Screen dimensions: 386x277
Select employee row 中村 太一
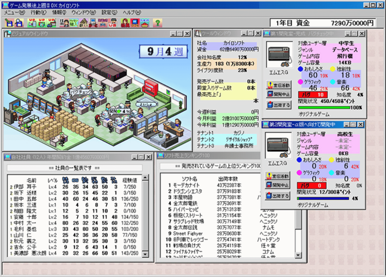[x=75, y=223]
